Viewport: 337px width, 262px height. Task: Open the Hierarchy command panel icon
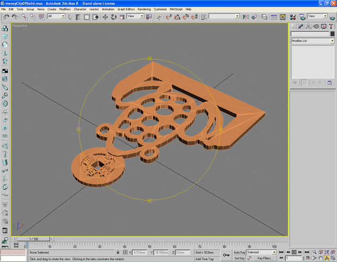coord(309,26)
